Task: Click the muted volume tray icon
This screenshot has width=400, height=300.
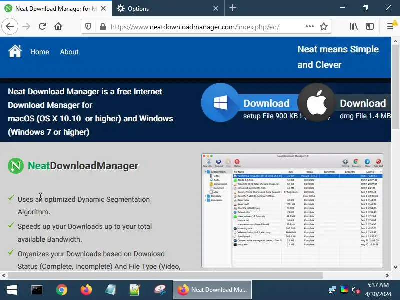Action: point(356,290)
